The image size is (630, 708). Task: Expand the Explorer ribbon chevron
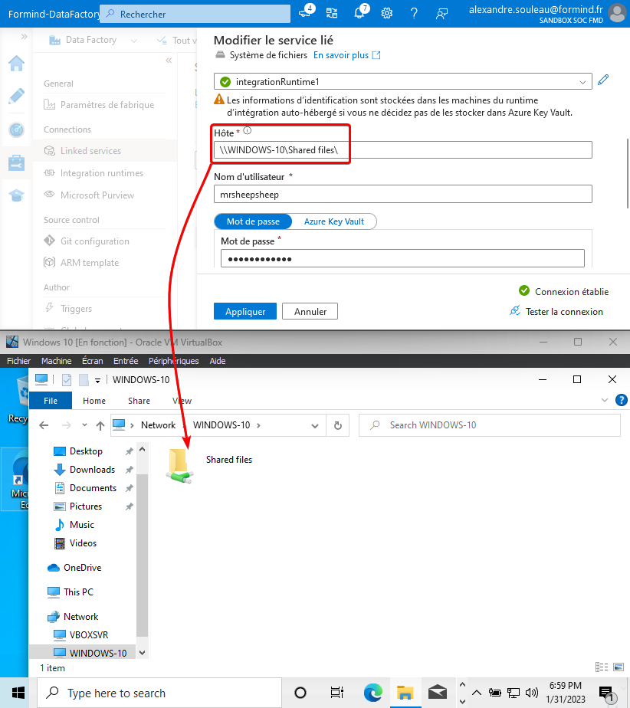[x=605, y=400]
